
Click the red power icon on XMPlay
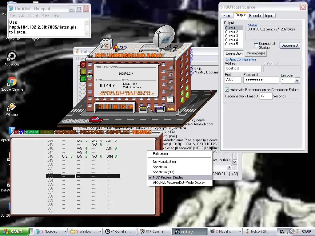83,65
